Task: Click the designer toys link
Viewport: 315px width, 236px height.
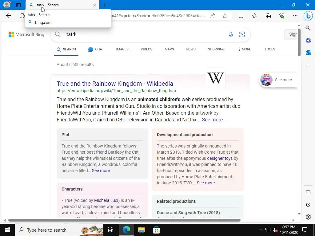Action: (x=220, y=158)
